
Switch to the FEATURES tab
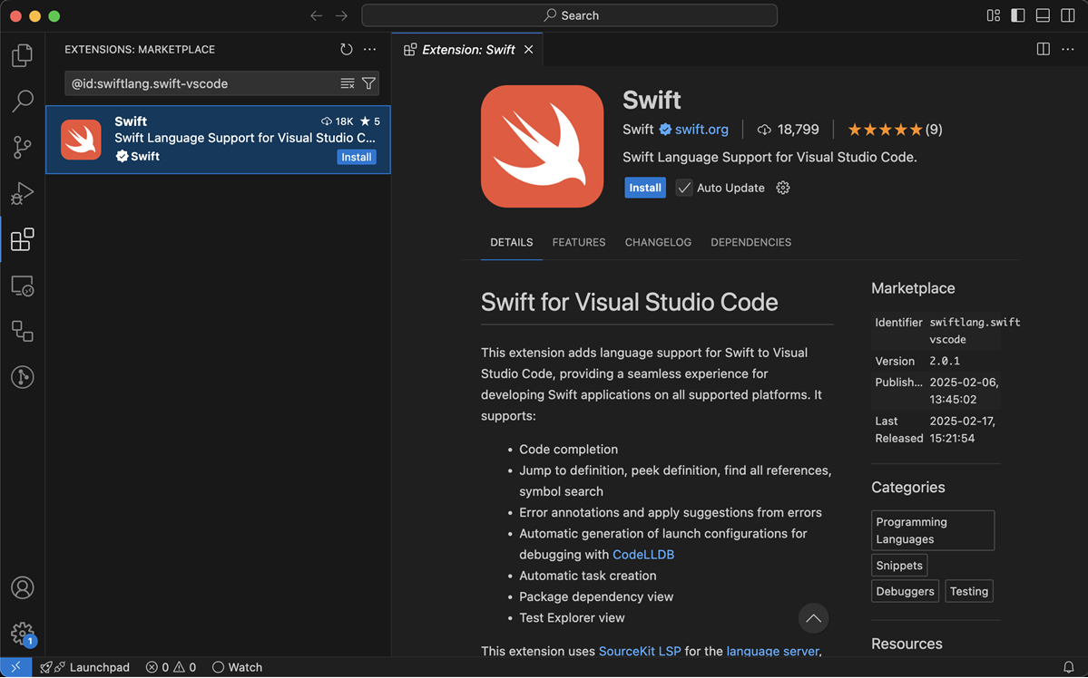point(578,242)
